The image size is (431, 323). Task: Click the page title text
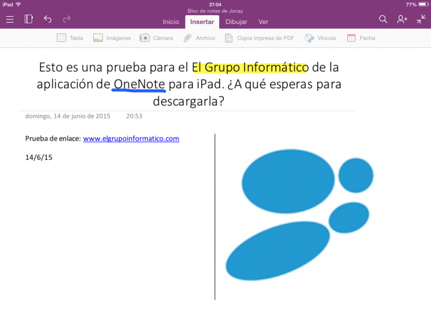(x=189, y=84)
